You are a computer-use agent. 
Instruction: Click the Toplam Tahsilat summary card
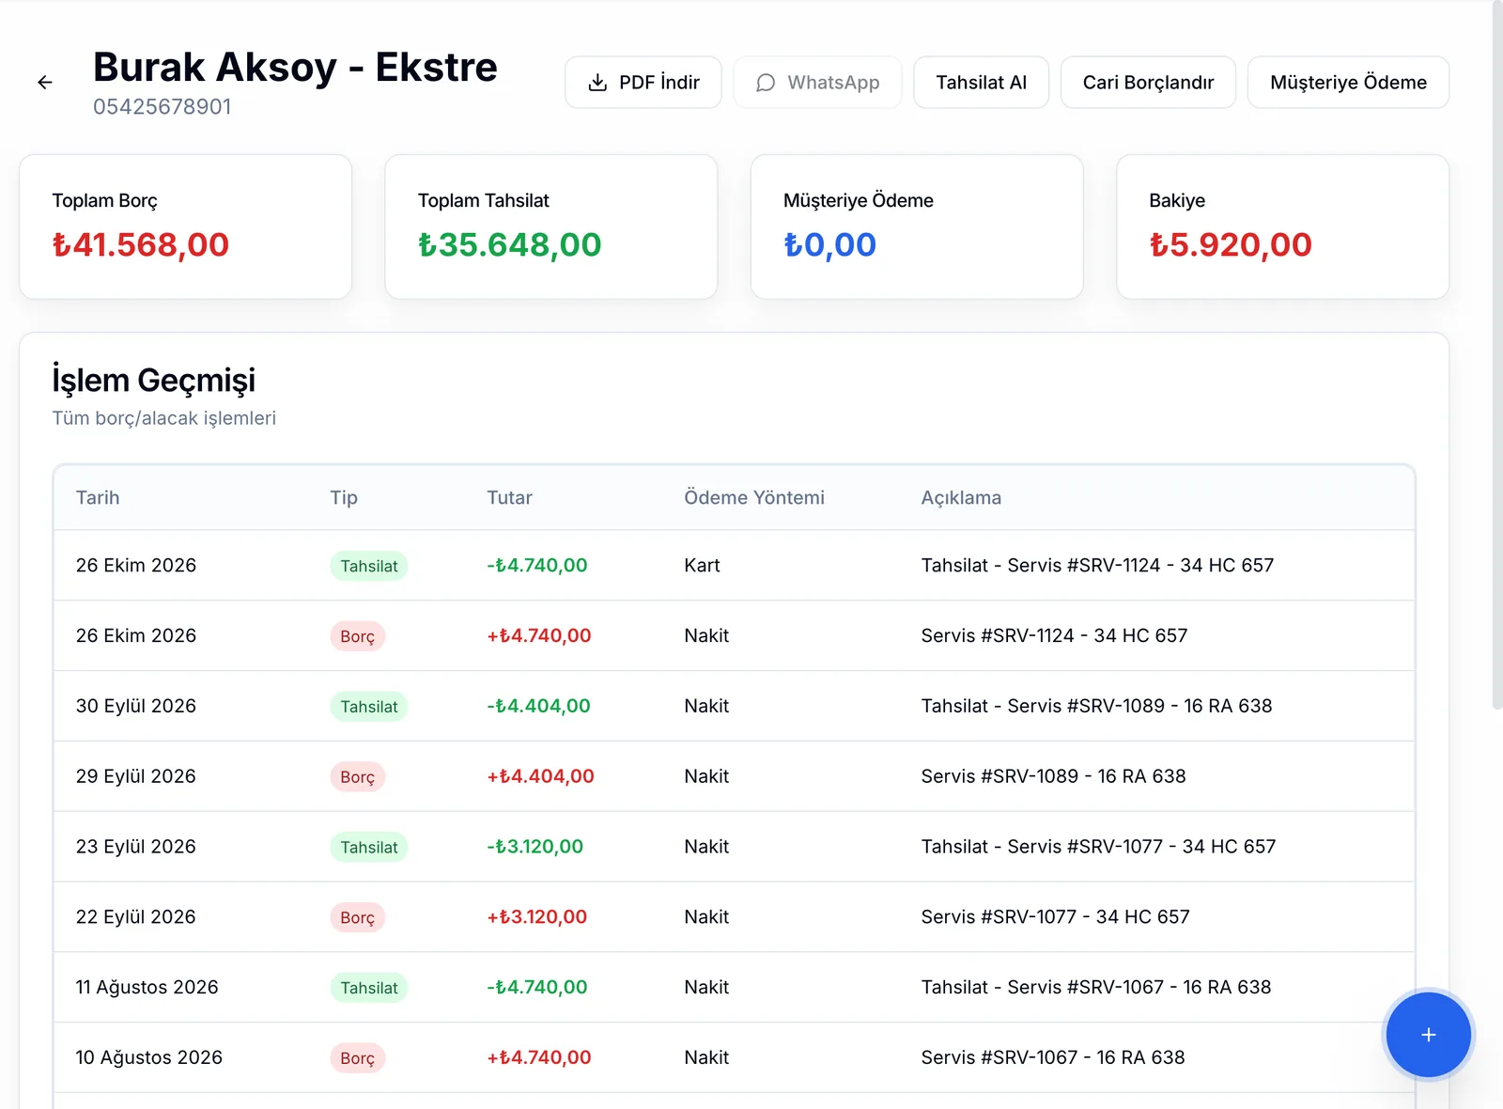pos(551,226)
